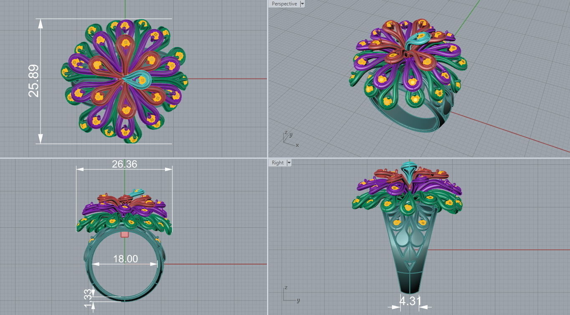The image size is (570, 315).
Task: Click the 4.31 shank width dimension
Action: coord(410,301)
